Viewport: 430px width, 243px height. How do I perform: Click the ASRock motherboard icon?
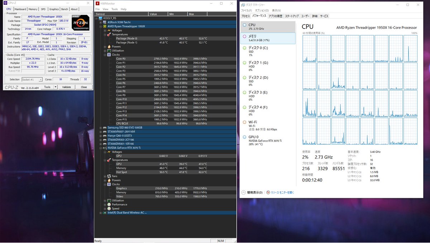click(105, 22)
